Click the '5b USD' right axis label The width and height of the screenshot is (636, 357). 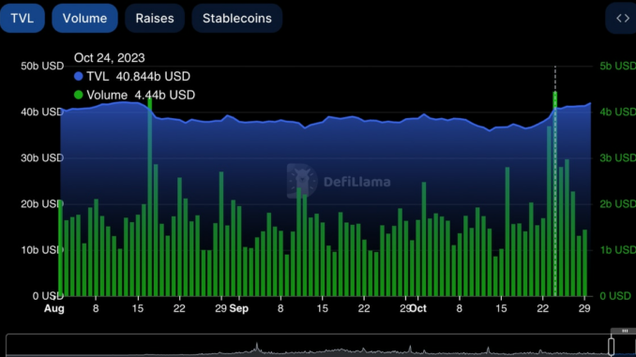[618, 66]
